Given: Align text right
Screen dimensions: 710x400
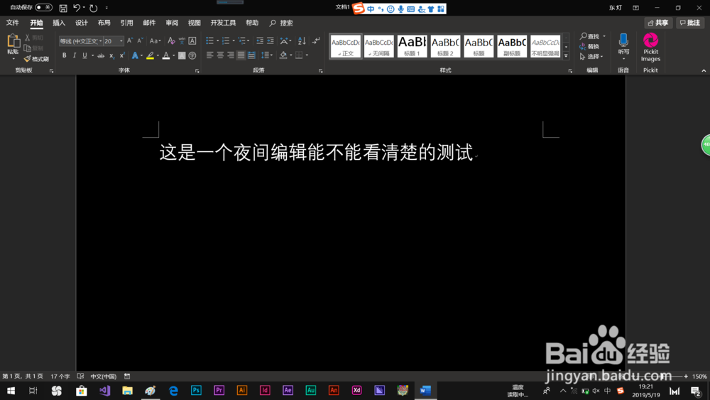Looking at the screenshot, I should 231,55.
